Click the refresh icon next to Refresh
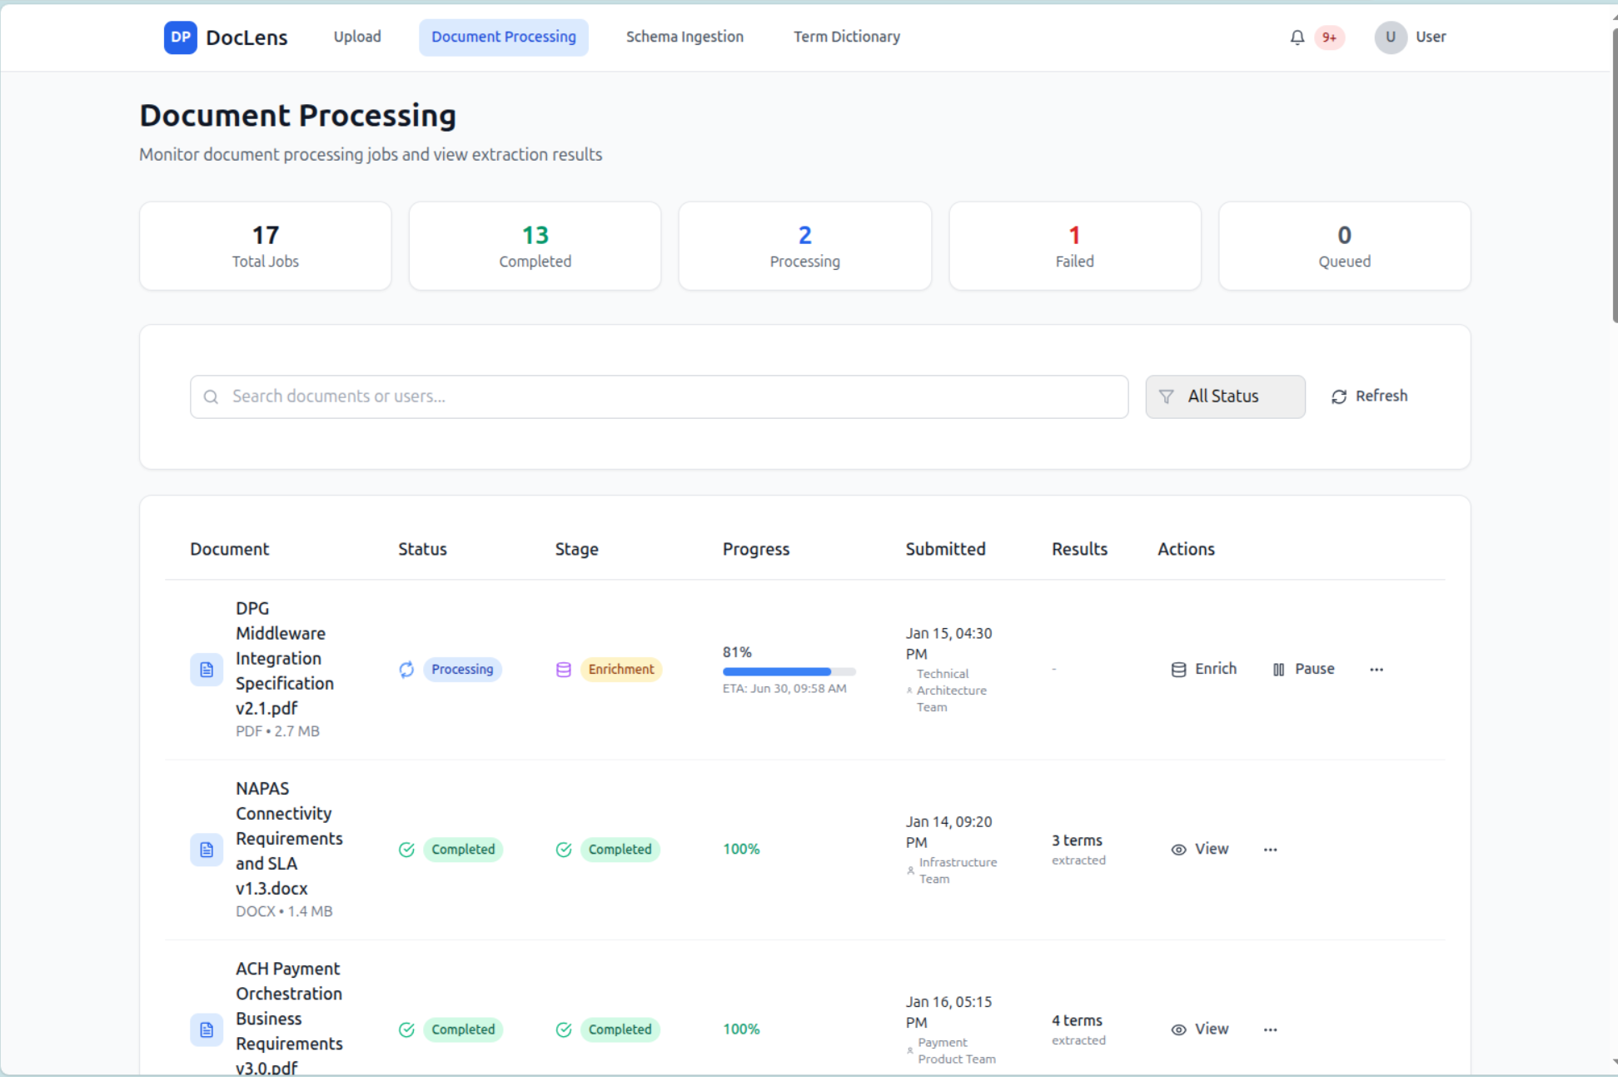Image resolution: width=1618 pixels, height=1077 pixels. pyautogui.click(x=1338, y=397)
